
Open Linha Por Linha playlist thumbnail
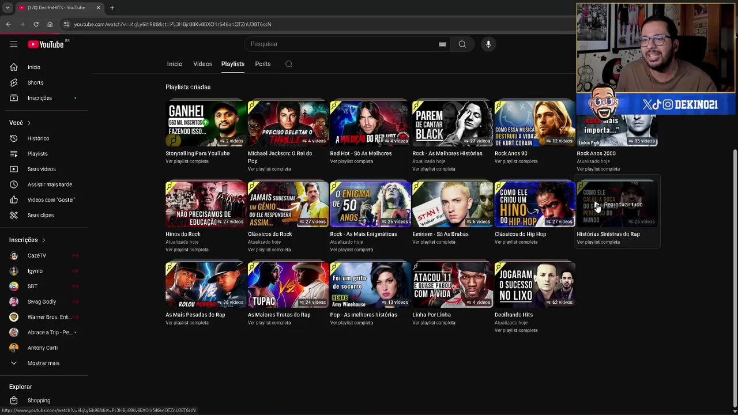tap(453, 285)
